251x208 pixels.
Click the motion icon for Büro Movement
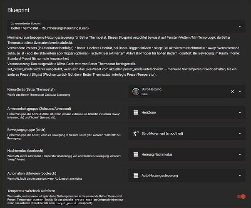coord(136,134)
